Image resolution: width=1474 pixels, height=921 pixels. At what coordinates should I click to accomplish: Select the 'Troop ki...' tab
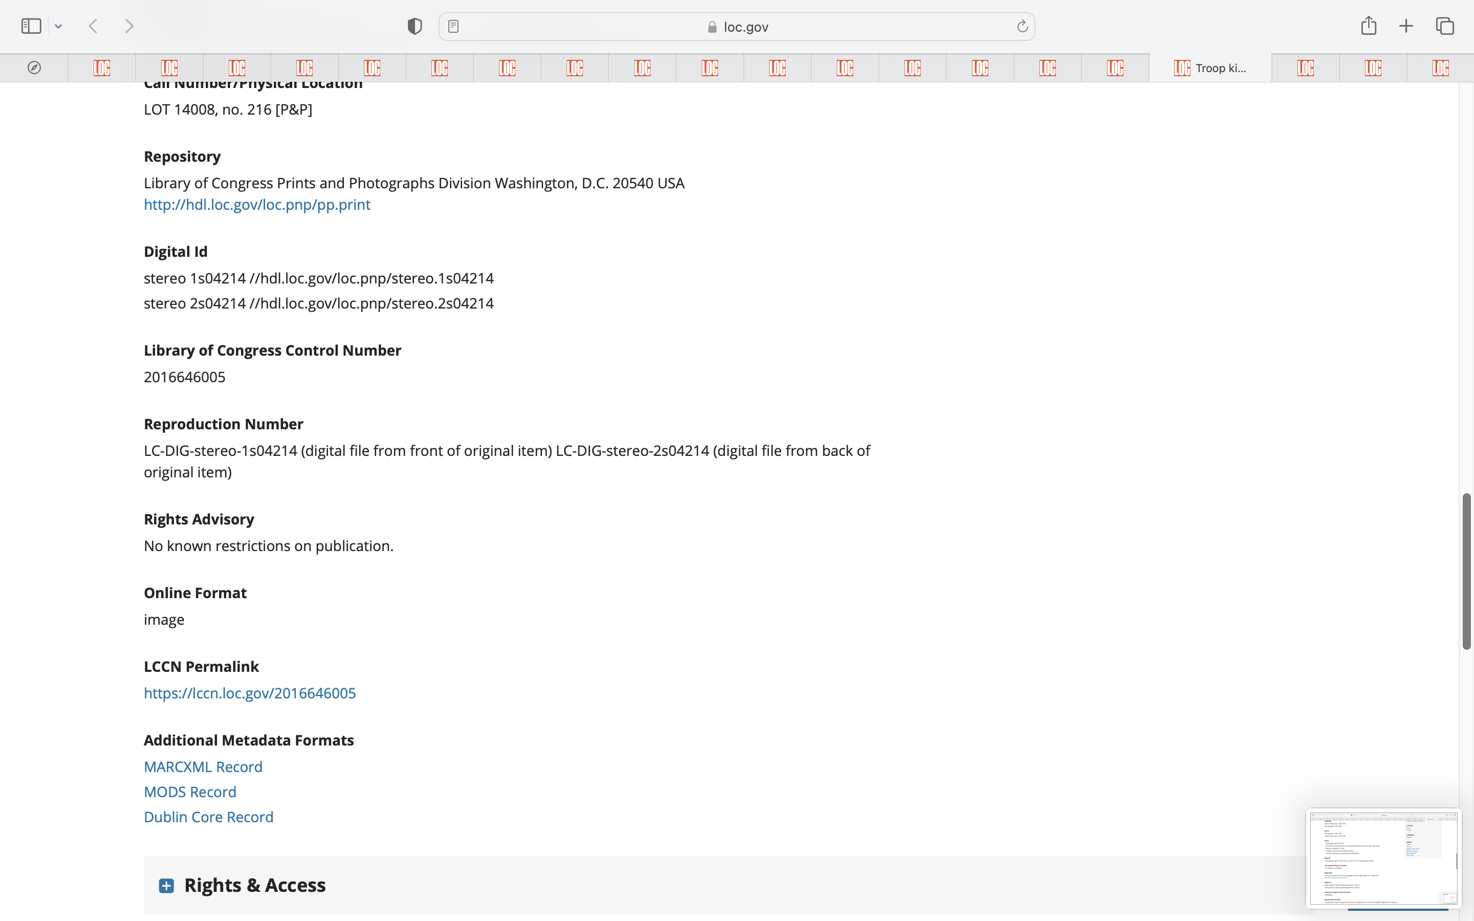coord(1210,68)
